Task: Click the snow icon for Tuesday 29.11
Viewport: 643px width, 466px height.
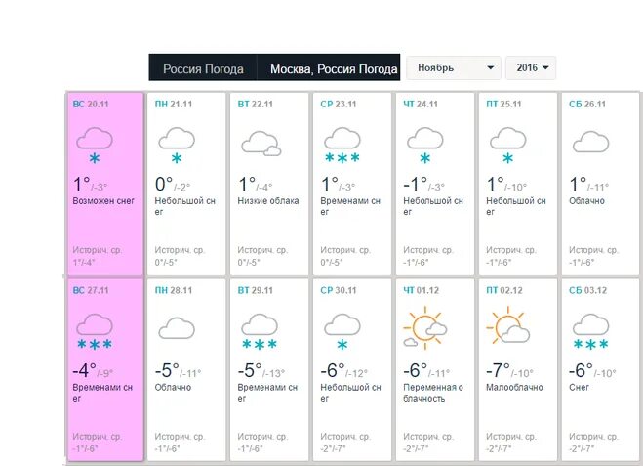Action: (x=260, y=331)
